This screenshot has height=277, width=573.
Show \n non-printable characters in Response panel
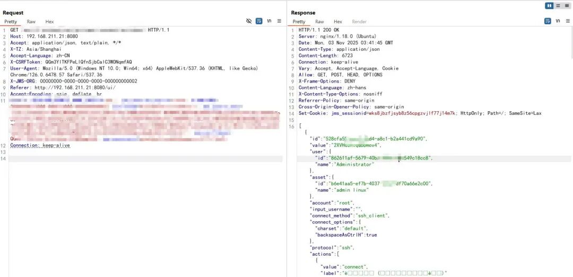pyautogui.click(x=558, y=21)
